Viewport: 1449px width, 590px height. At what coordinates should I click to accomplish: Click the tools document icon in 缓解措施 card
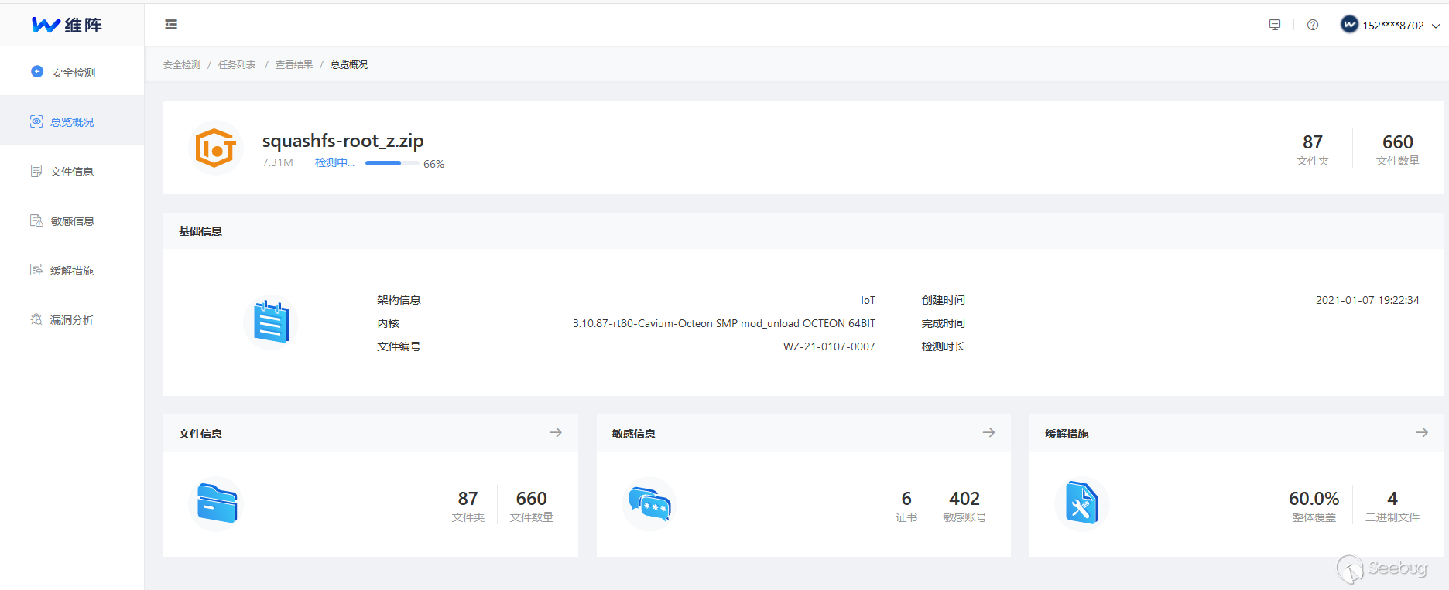pyautogui.click(x=1082, y=503)
